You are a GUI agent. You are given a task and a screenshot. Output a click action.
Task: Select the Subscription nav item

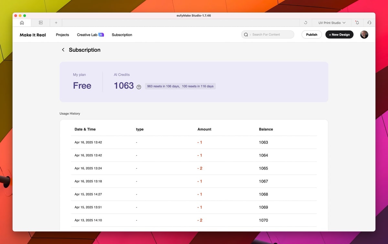point(122,35)
